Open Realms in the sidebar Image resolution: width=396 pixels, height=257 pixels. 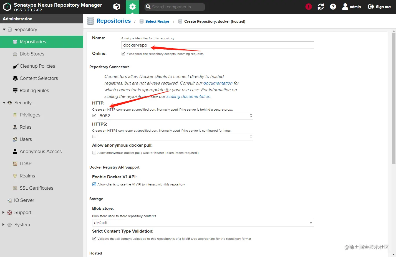pyautogui.click(x=42, y=176)
